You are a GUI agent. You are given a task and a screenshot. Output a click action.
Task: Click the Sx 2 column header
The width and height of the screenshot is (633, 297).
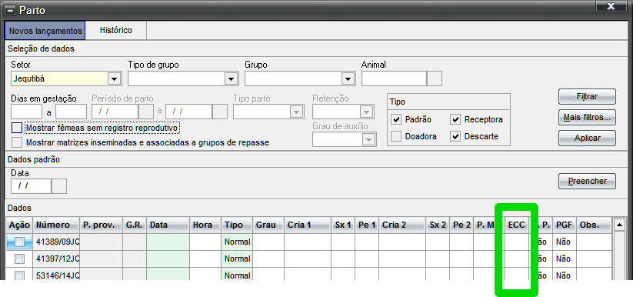tap(438, 225)
